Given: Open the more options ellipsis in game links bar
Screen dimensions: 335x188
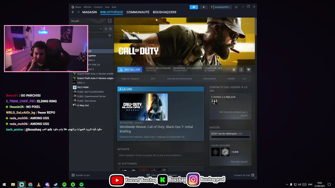Looking at the screenshot, I should click(244, 79).
